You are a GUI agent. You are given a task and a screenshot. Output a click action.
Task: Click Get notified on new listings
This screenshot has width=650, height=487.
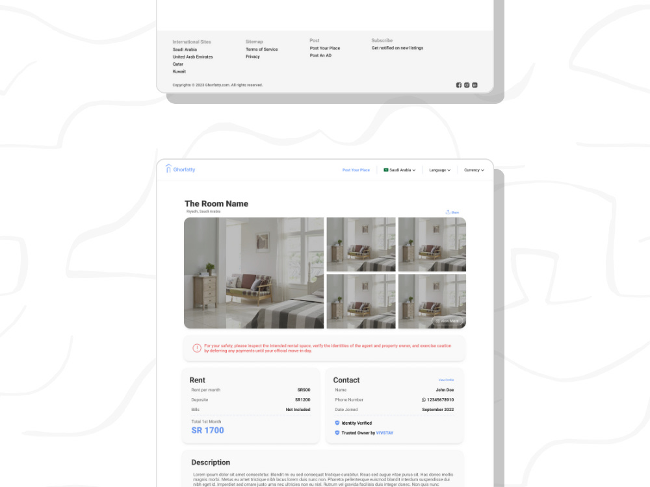397,48
